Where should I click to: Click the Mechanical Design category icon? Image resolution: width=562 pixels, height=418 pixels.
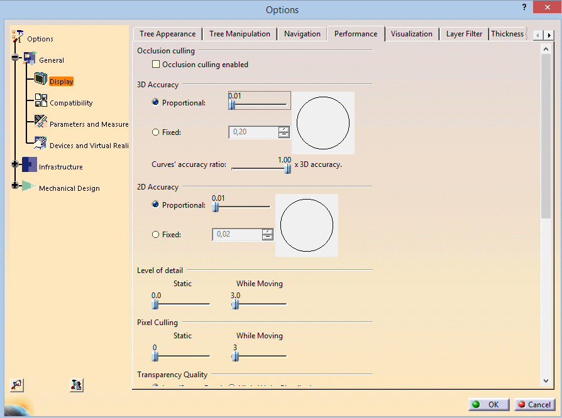point(29,186)
